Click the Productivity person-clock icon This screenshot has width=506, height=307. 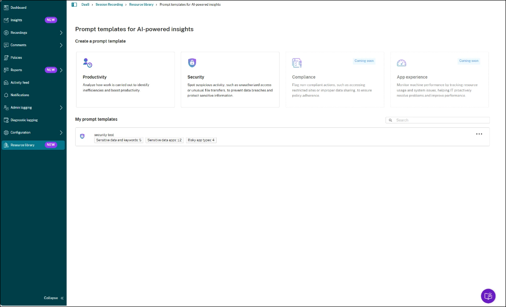click(x=87, y=62)
